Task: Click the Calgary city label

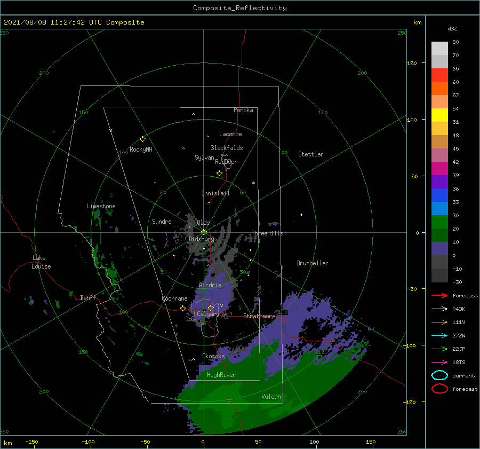Action: click(x=208, y=314)
